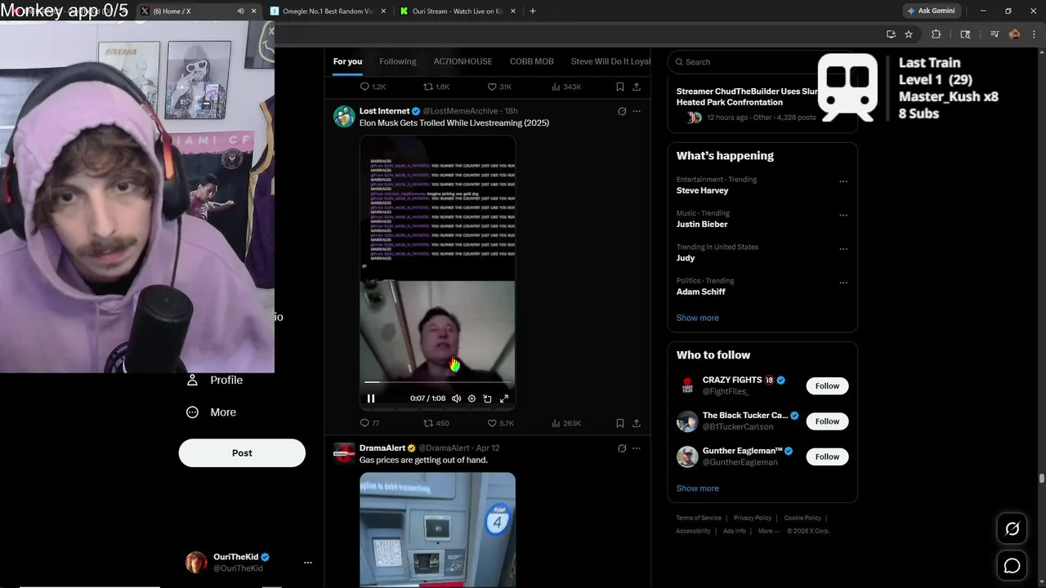Screen dimensions: 1046x588
Task: Open Chrome media controls icon
Action: pos(995,34)
